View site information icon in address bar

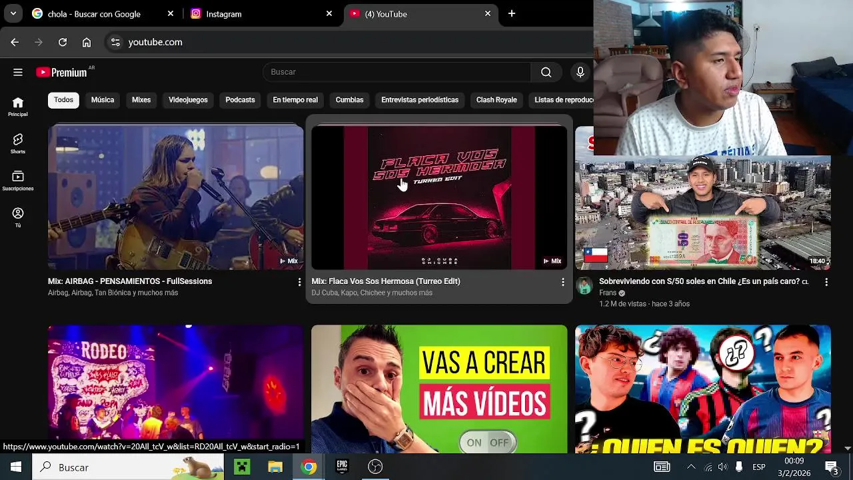coord(115,42)
